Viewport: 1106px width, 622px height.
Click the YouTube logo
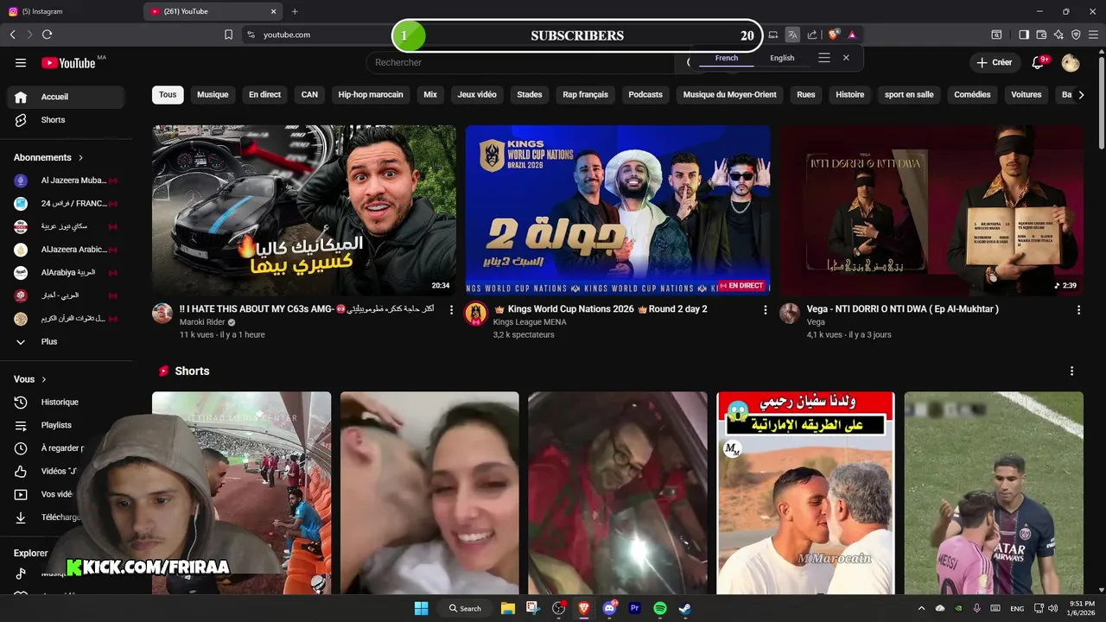[x=68, y=62]
